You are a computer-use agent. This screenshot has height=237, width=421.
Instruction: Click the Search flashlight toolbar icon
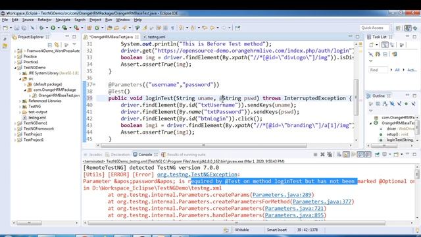tap(124, 28)
